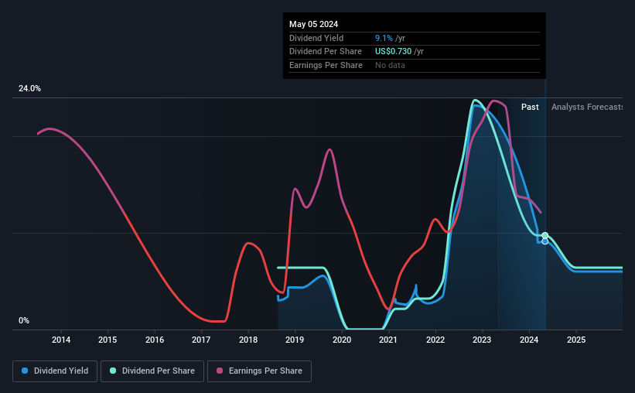Screen dimensions: 635x393
Task: Click the 2023 x-axis year label
Action: click(x=482, y=340)
